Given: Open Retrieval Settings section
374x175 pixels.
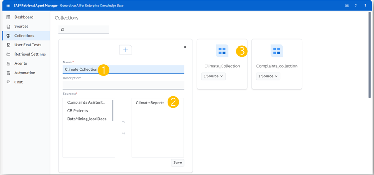Looking at the screenshot, I should pyautogui.click(x=30, y=54).
